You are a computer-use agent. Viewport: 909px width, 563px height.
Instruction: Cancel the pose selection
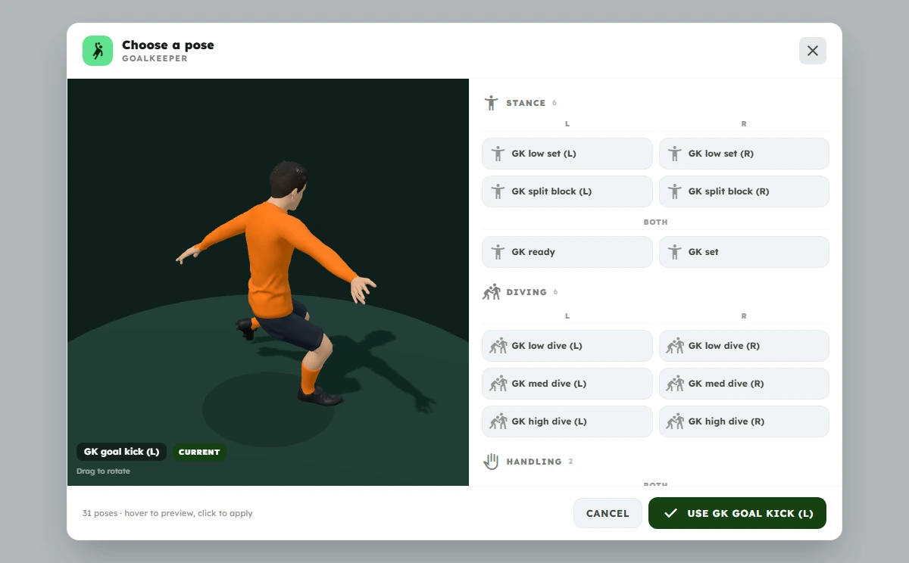pyautogui.click(x=608, y=513)
